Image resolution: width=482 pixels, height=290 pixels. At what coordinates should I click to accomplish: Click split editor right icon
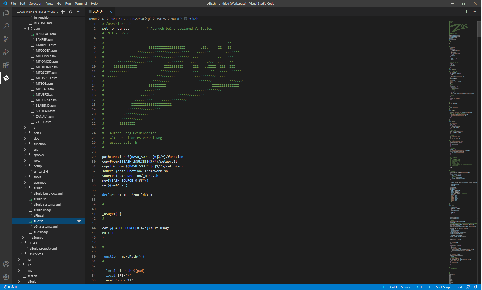466,12
